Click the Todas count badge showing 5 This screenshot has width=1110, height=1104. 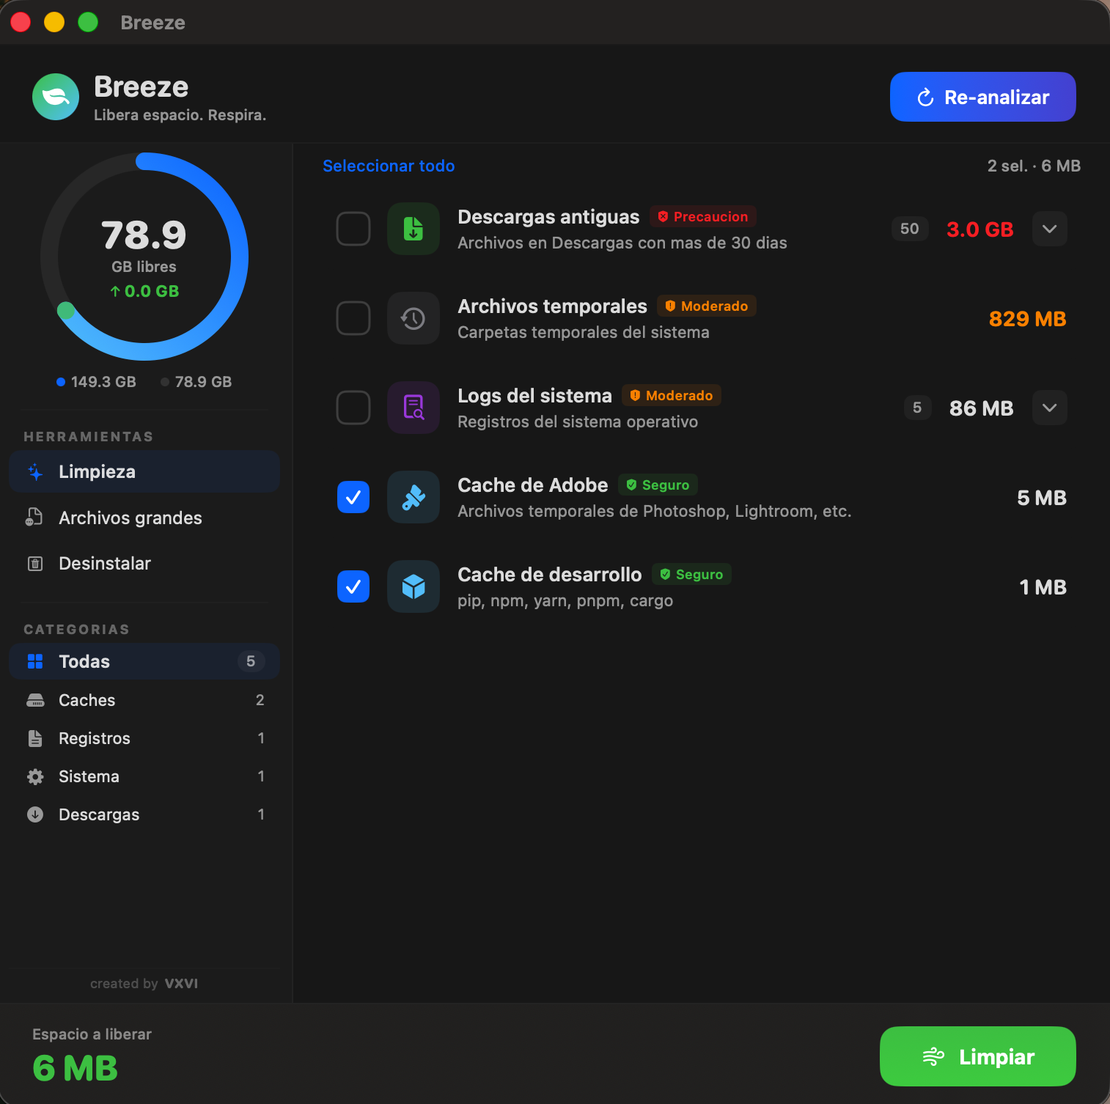(x=251, y=661)
